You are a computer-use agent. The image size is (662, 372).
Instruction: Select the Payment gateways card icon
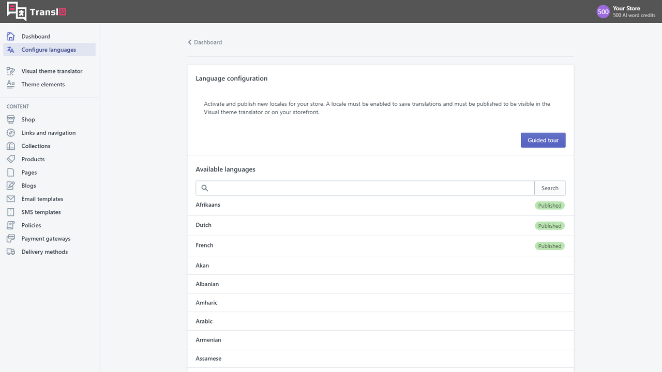pyautogui.click(x=11, y=238)
